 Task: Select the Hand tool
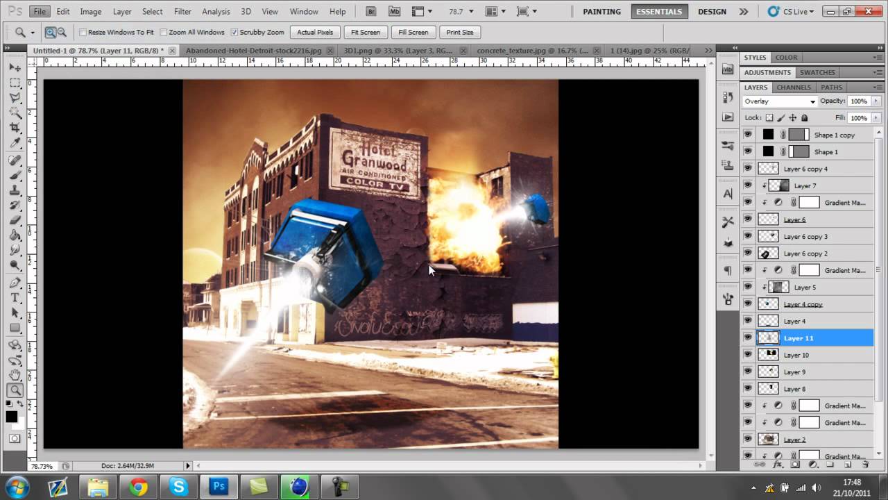point(15,375)
